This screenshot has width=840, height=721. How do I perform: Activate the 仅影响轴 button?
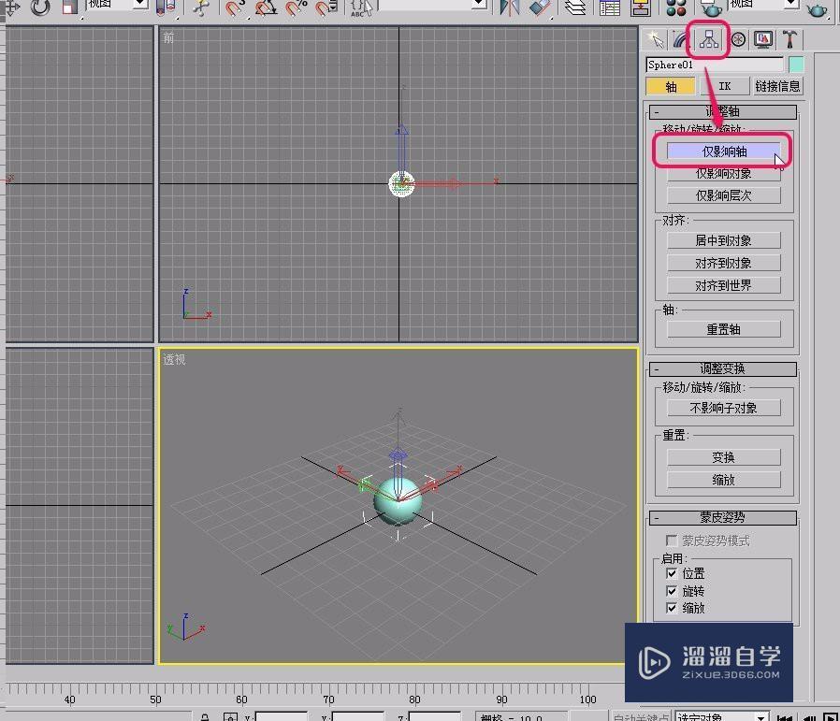pos(722,151)
